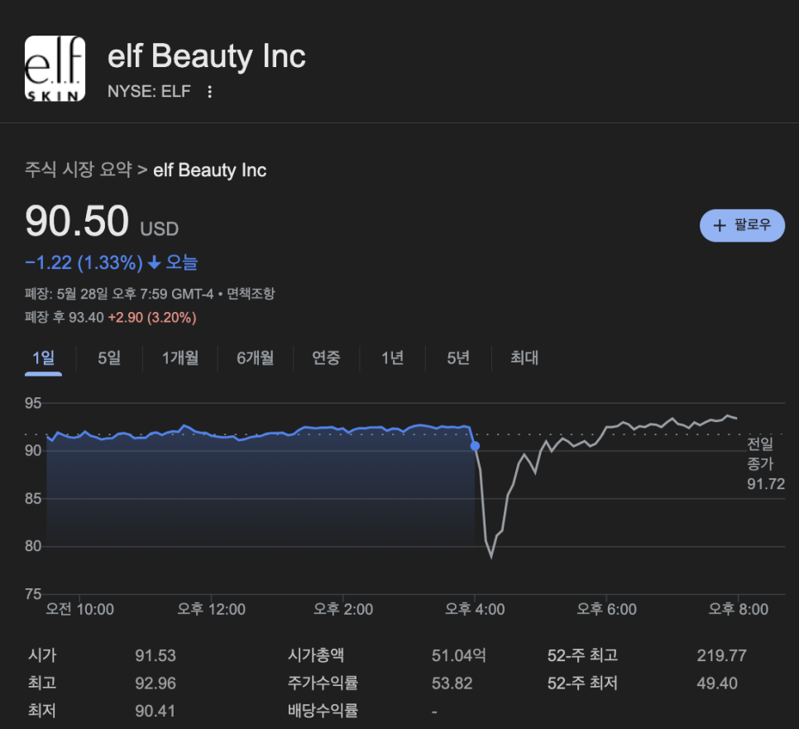Click the NYSE: ELF ticker text

tap(149, 91)
